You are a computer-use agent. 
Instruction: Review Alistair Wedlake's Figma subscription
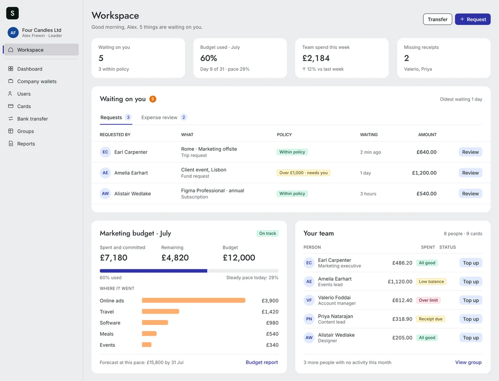tap(470, 193)
